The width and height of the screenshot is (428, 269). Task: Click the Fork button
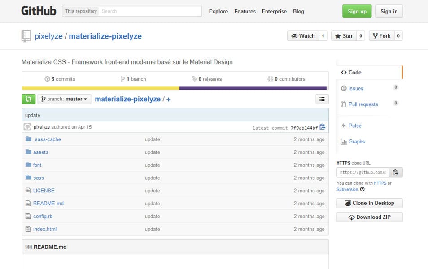(382, 36)
